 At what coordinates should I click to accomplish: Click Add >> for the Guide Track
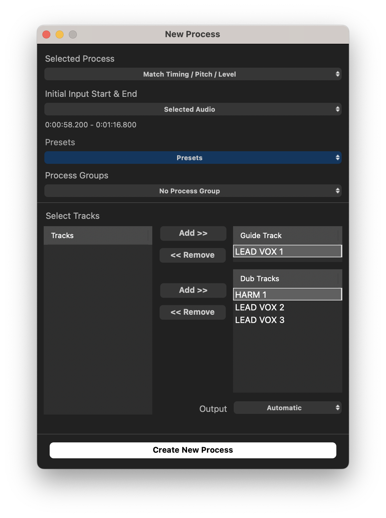193,233
